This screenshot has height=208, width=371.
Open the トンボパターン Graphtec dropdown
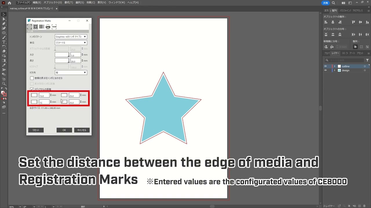[x=71, y=37]
